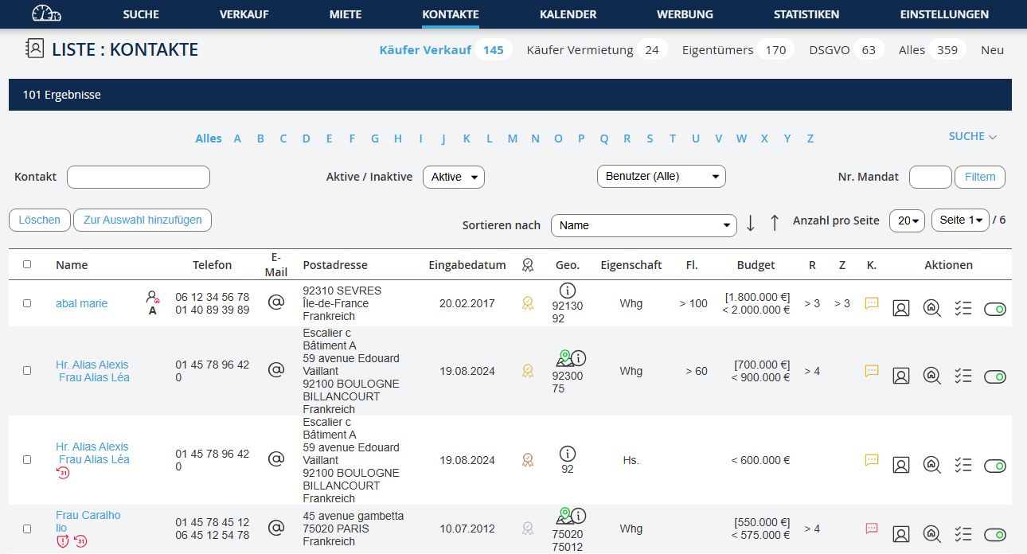Sort ascending with the up arrow
Image resolution: width=1027 pixels, height=554 pixels.
[x=774, y=224]
